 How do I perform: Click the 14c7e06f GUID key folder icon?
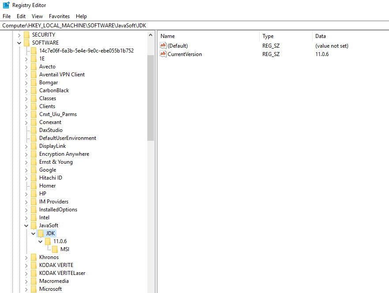point(34,51)
